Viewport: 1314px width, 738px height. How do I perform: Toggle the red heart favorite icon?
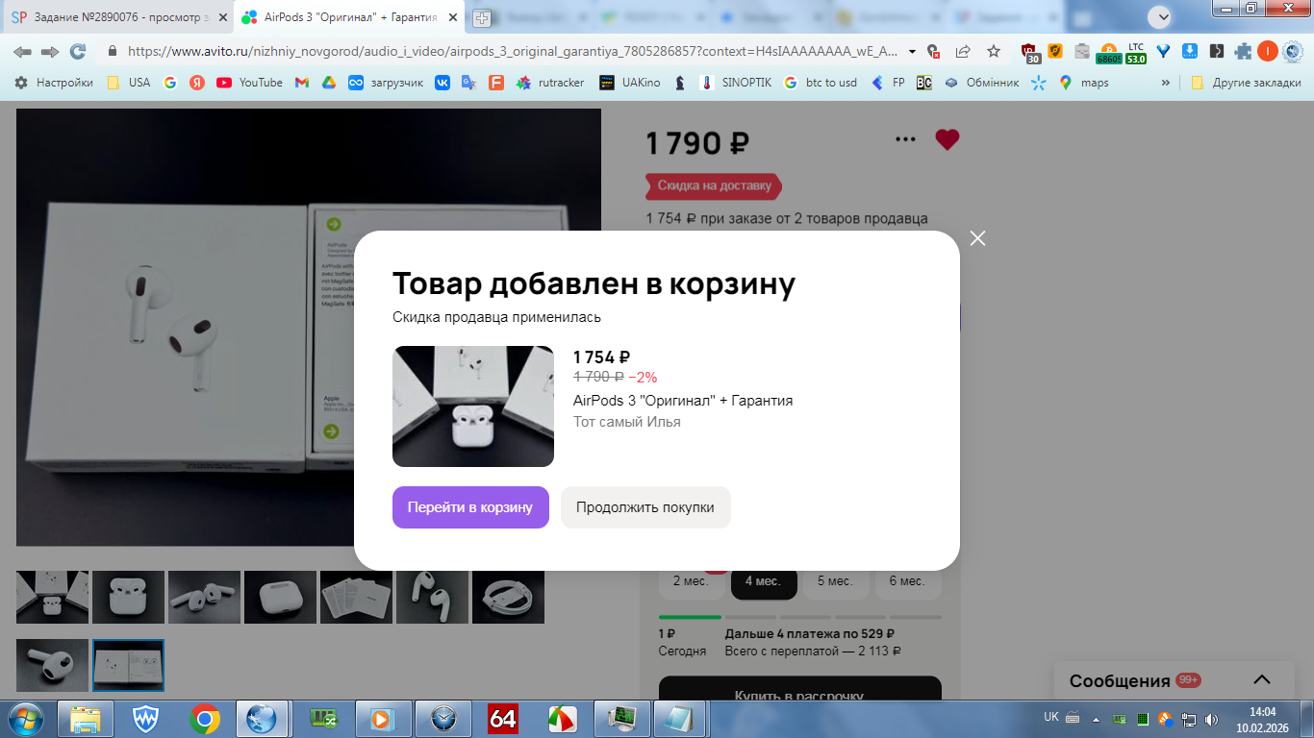(x=948, y=139)
